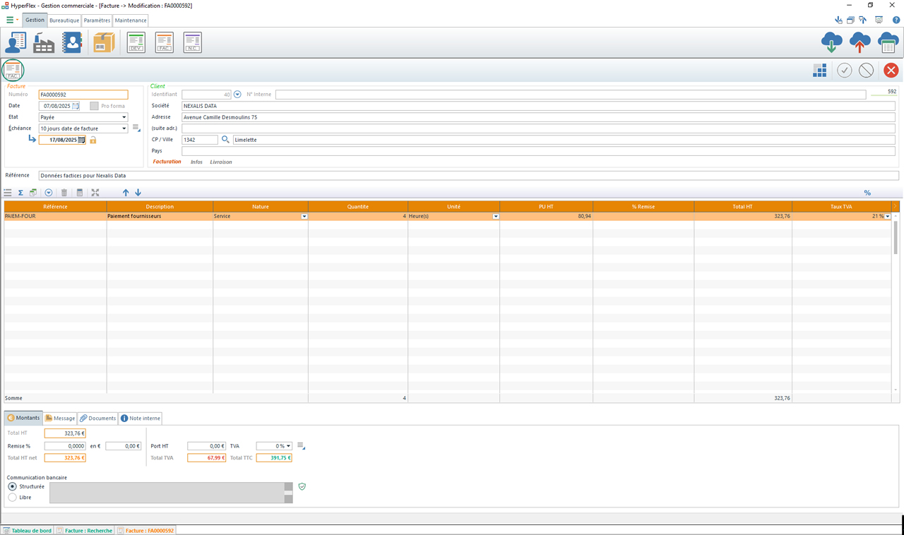
Task: Click the sigma sum icon
Action: 20,193
